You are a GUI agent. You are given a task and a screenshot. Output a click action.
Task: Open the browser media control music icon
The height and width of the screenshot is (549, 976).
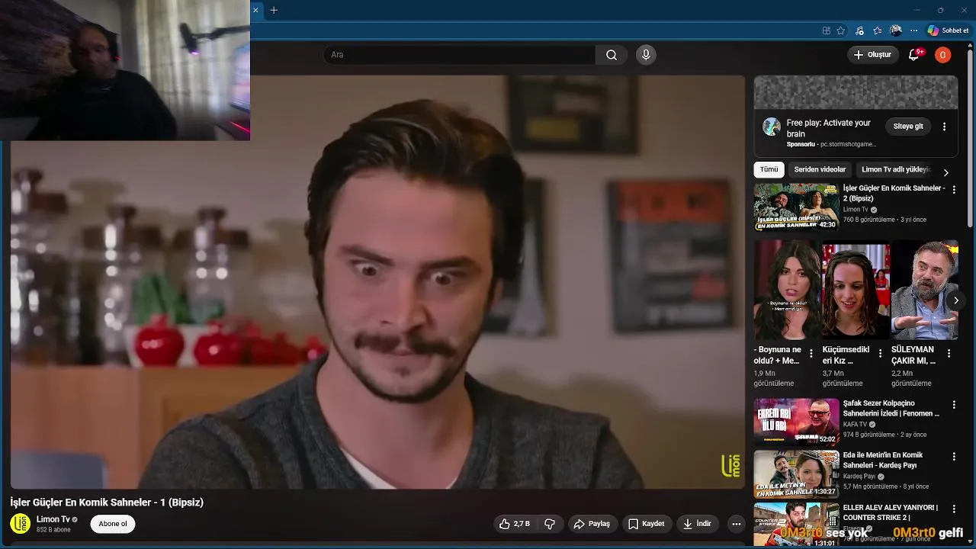(x=859, y=30)
